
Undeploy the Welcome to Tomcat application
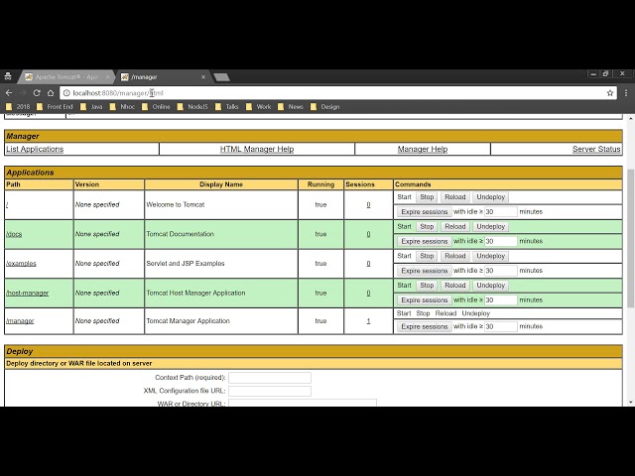491,197
